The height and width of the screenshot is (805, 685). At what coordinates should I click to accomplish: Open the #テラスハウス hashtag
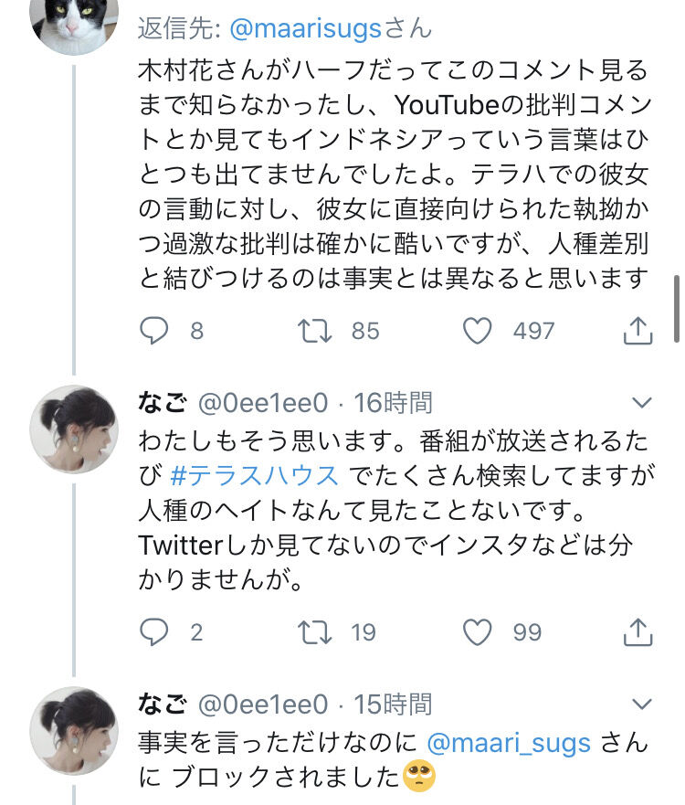(x=254, y=475)
